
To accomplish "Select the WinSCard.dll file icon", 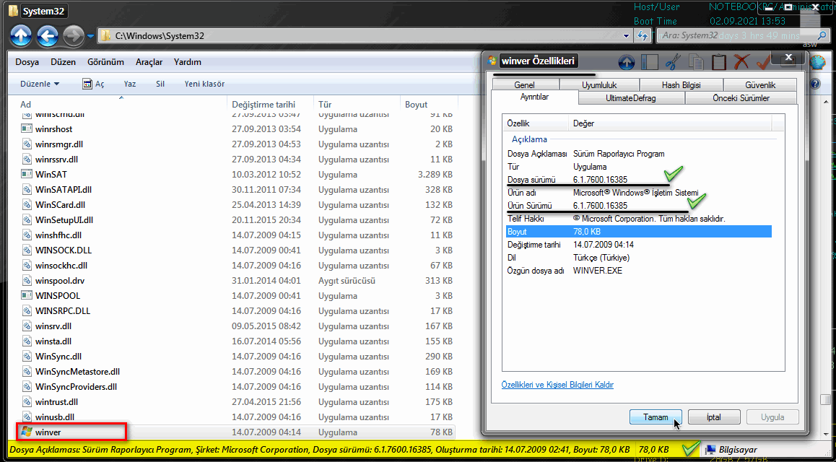I will pos(27,204).
